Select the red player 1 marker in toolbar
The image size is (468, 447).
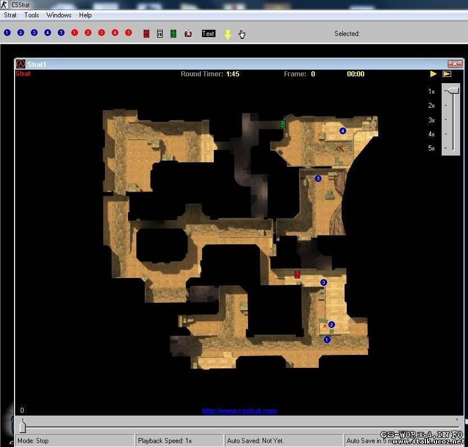[75, 33]
